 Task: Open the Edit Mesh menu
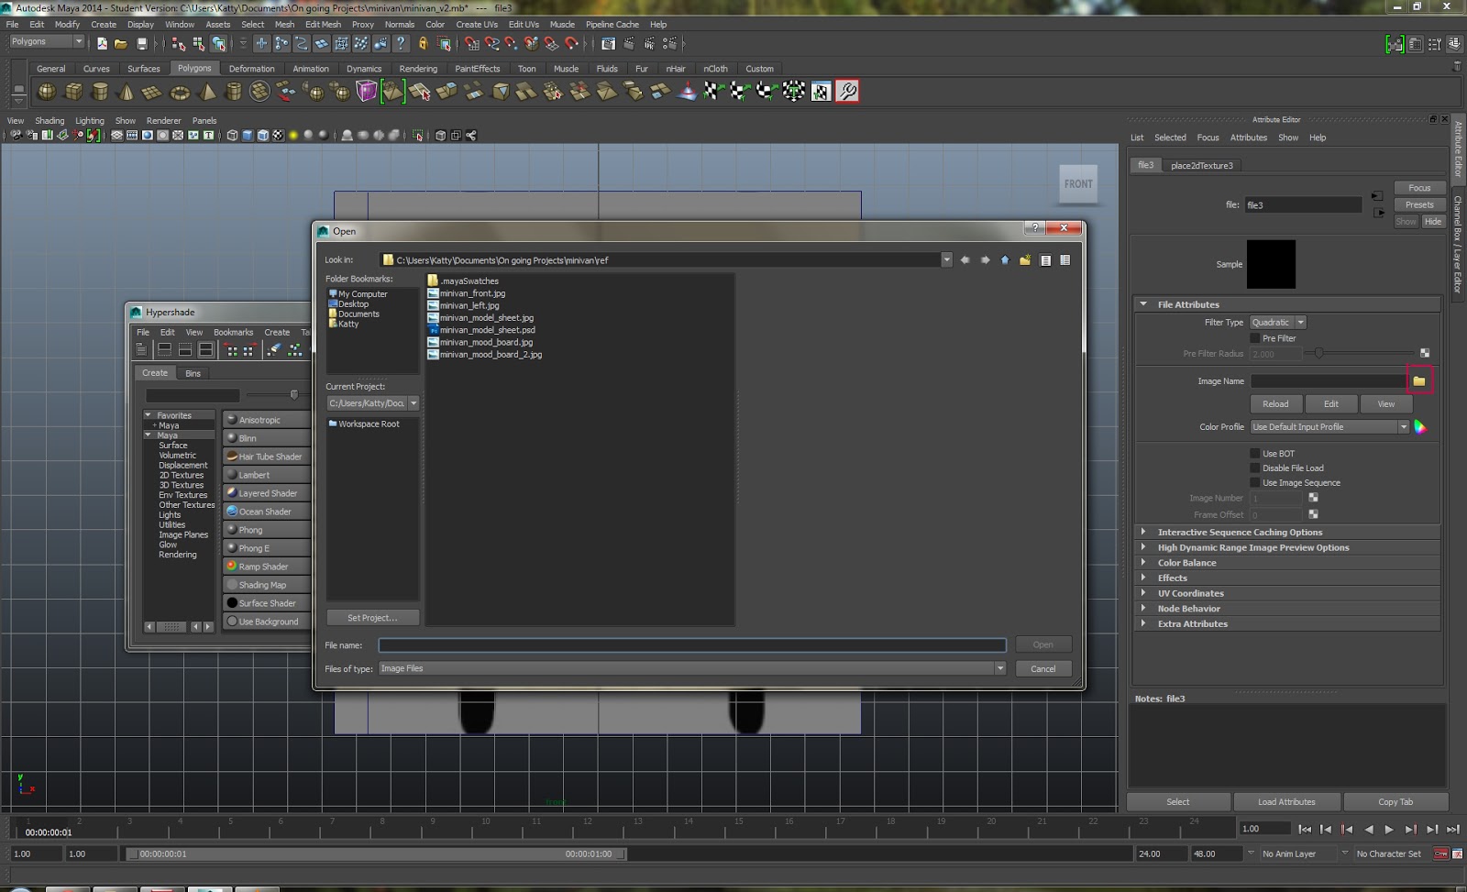click(323, 25)
